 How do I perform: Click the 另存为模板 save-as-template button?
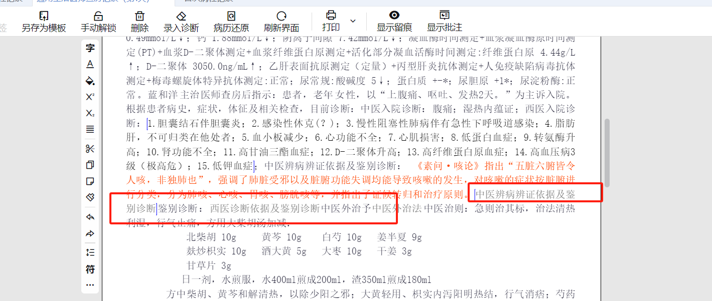(44, 22)
